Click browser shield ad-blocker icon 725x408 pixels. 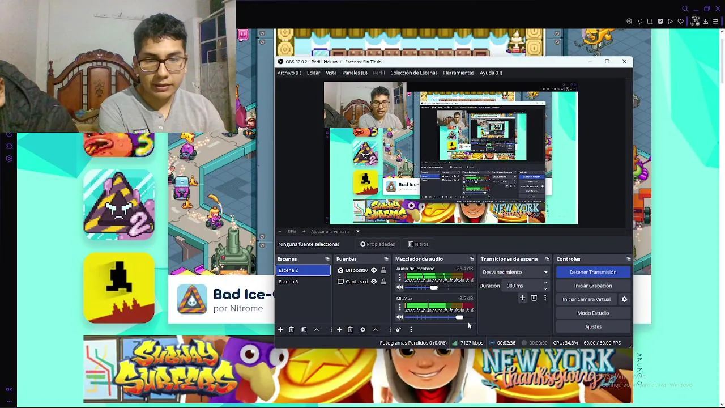pos(660,22)
